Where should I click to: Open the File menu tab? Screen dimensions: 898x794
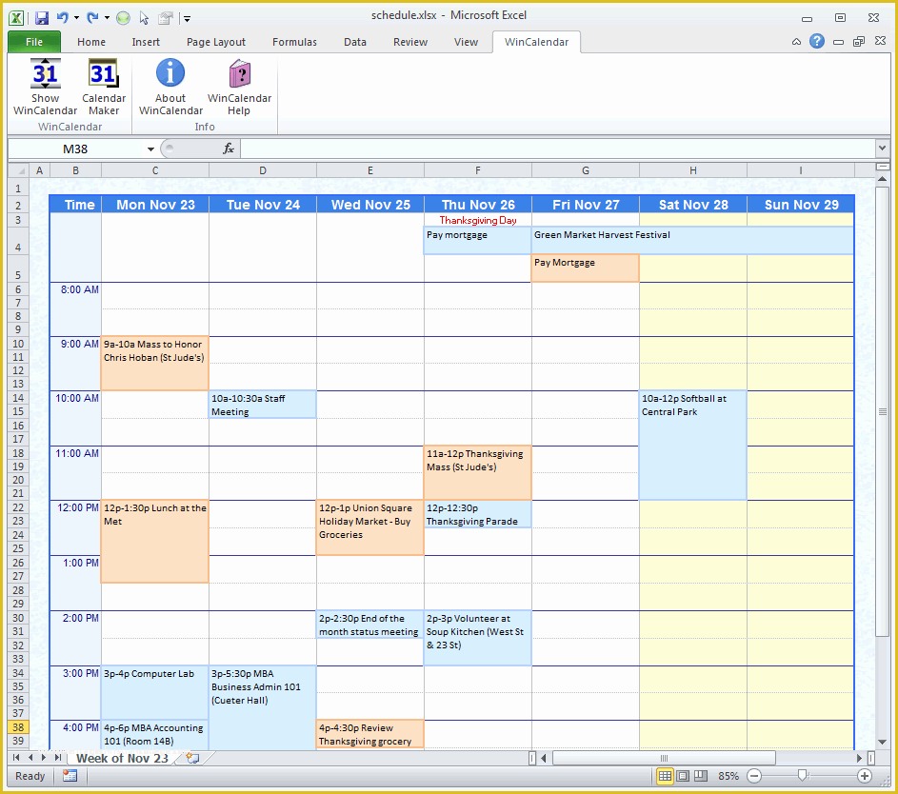(x=34, y=42)
